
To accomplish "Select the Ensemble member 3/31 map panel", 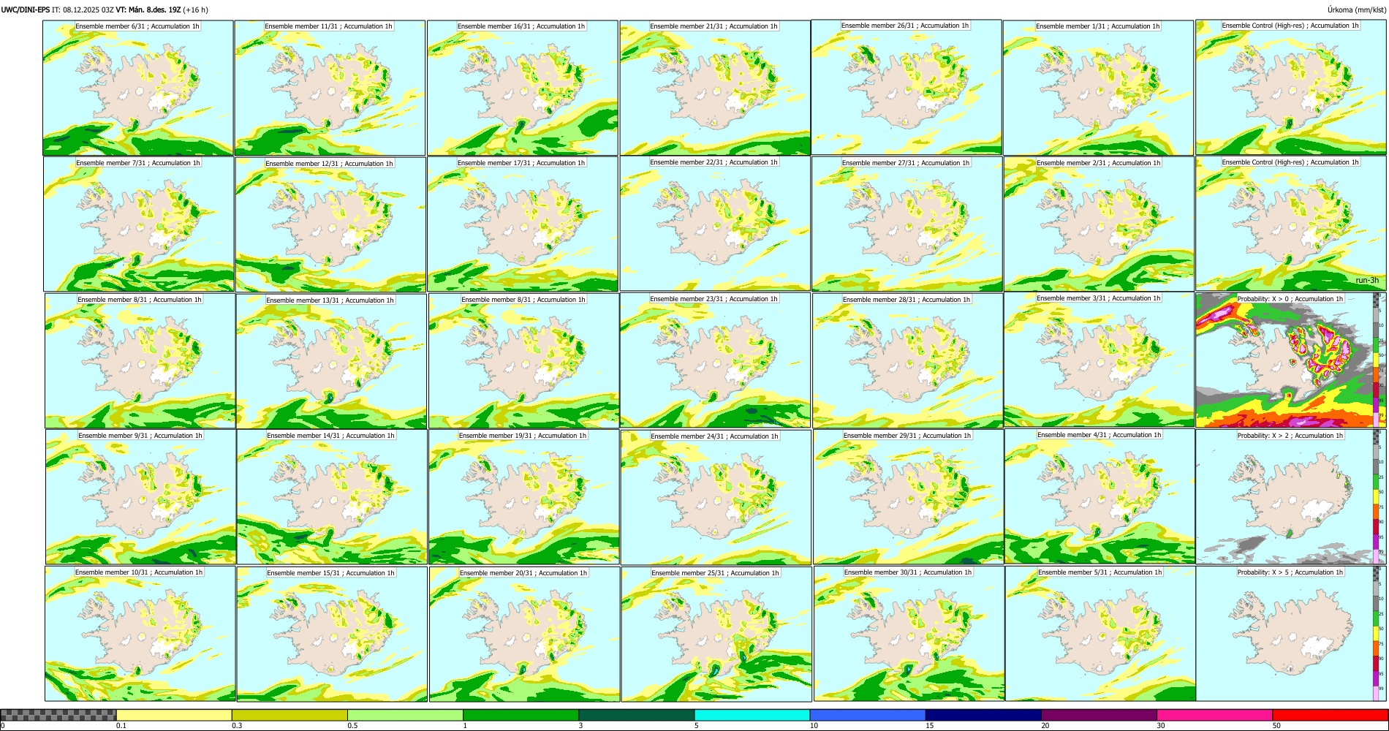I will (1099, 360).
